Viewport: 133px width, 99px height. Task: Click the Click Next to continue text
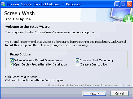[35, 80]
